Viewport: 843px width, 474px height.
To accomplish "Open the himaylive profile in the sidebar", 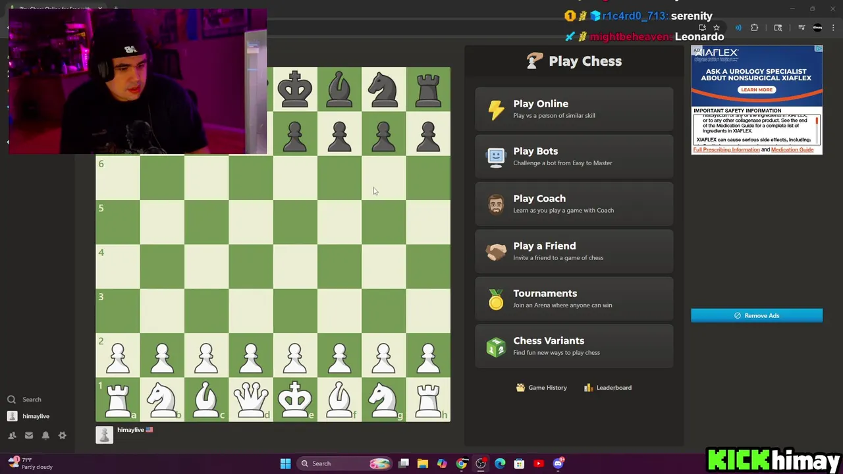I will coord(28,416).
